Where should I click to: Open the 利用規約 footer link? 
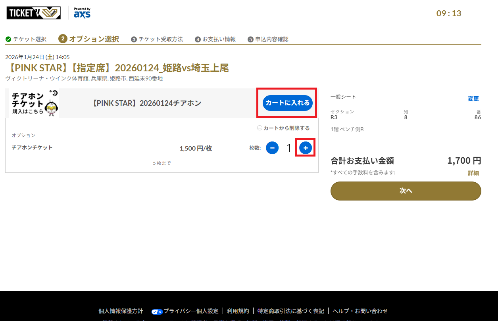(238, 311)
